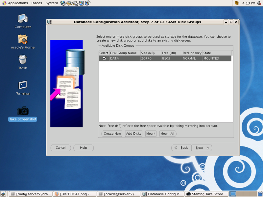Uncheck the DATA disk group checkbox
This screenshot has height=197, width=263.
click(104, 58)
